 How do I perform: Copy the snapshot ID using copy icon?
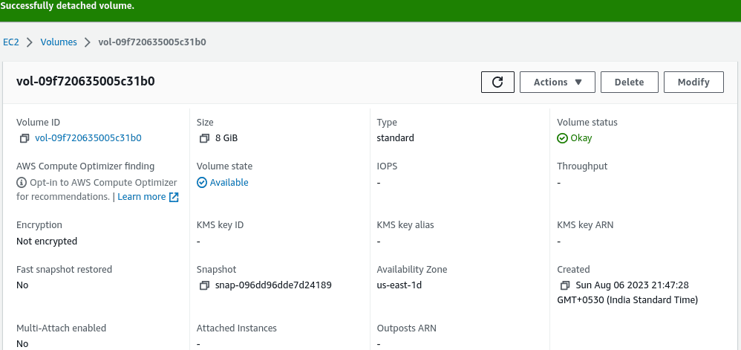[205, 285]
